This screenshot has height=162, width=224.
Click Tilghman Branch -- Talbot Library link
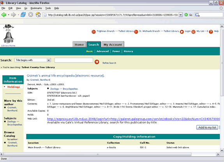point(115,31)
